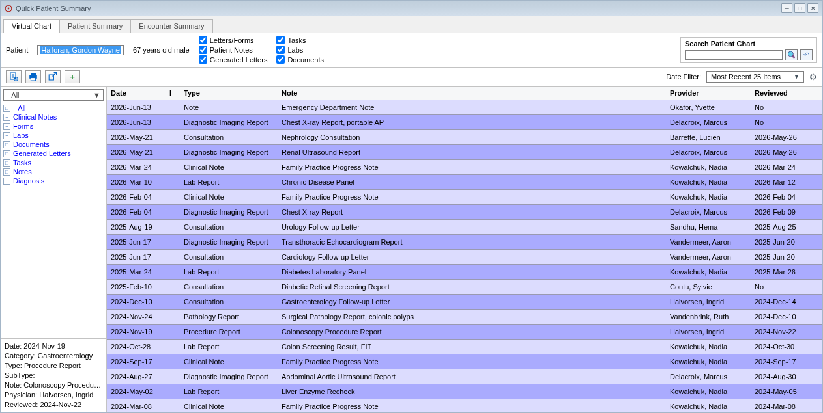Open the Date Filter dropdown
This screenshot has width=823, height=413.
pyautogui.click(x=755, y=77)
